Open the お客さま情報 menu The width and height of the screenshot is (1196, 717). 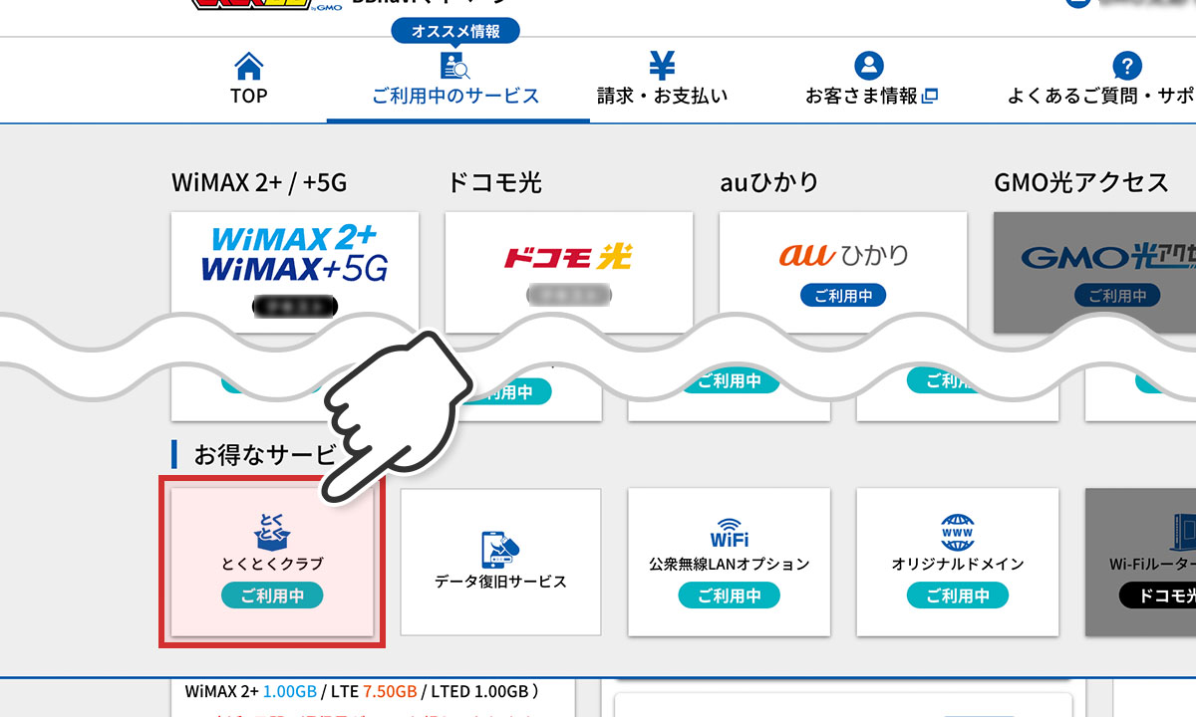[871, 80]
